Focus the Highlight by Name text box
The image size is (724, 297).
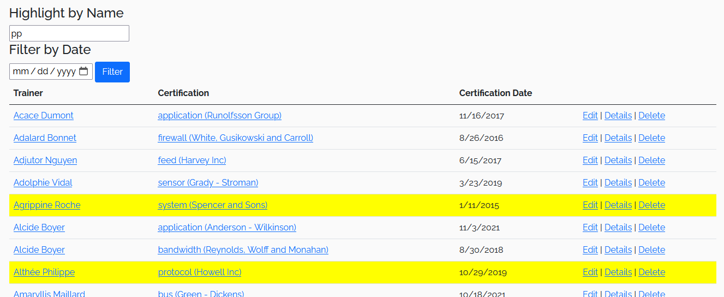coord(69,33)
